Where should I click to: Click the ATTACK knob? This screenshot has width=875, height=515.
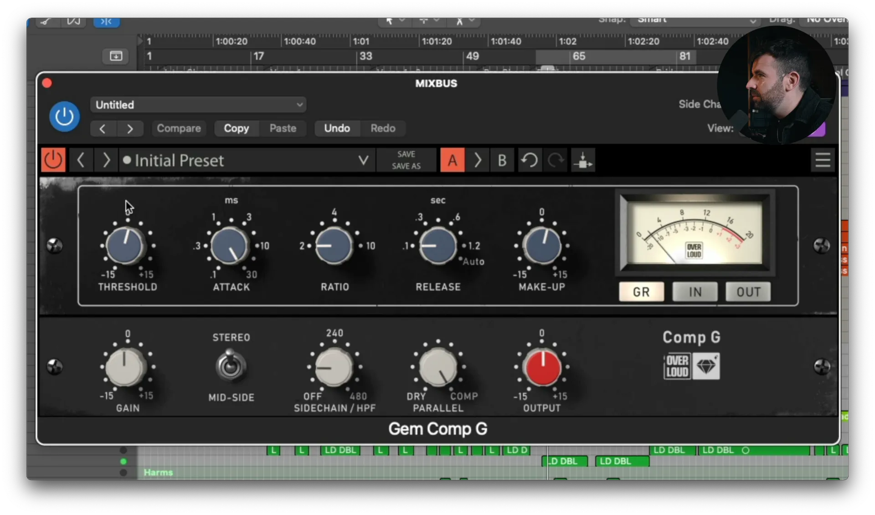[x=230, y=246]
